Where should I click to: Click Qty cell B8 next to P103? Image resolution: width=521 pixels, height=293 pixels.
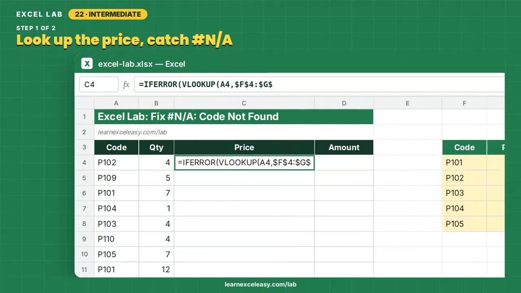[x=156, y=224]
